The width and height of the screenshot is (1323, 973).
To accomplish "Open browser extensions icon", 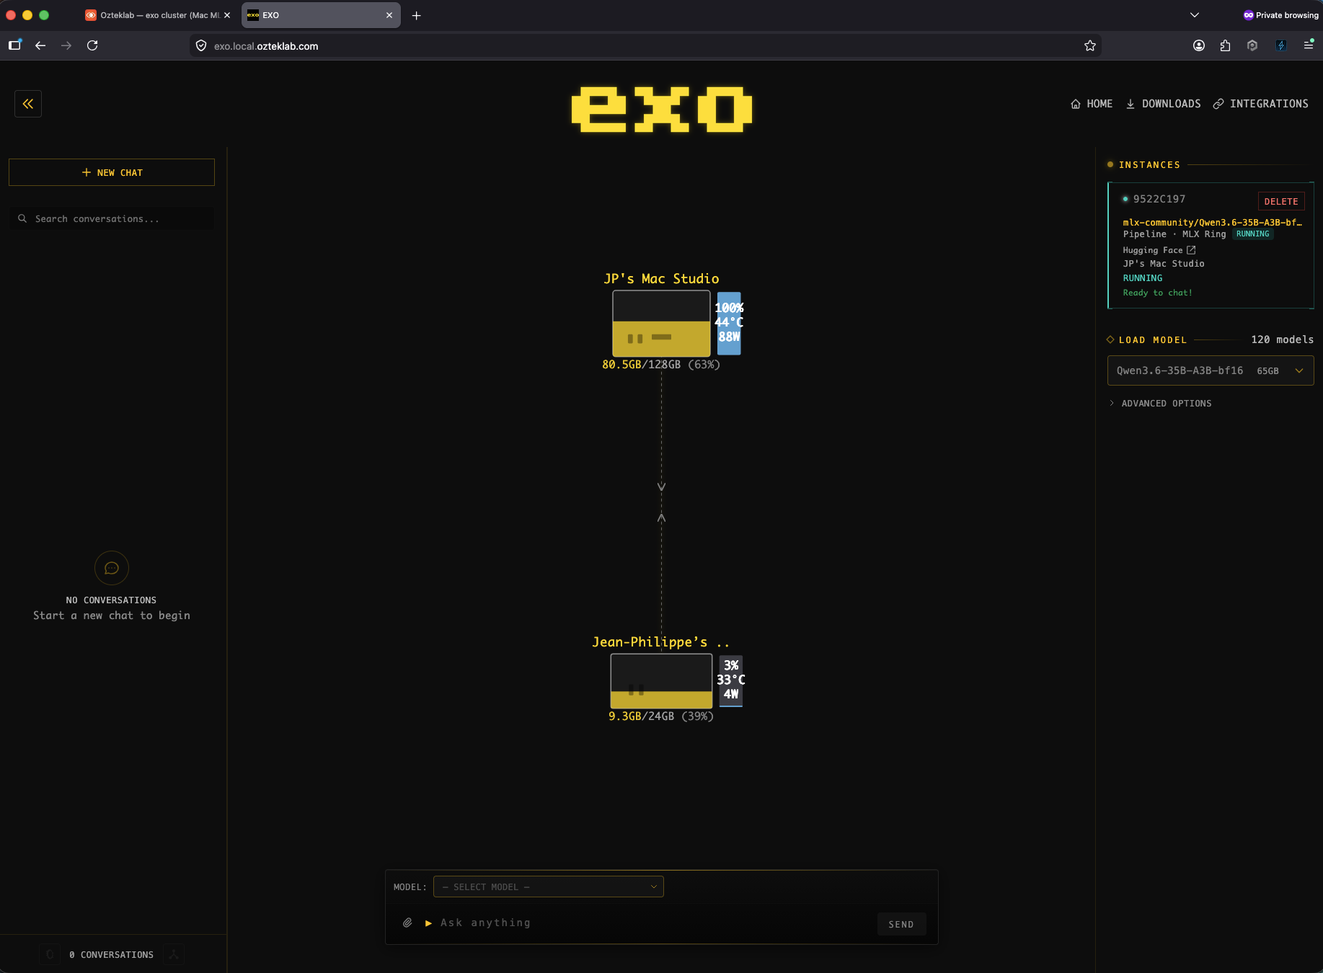I will click(1225, 45).
